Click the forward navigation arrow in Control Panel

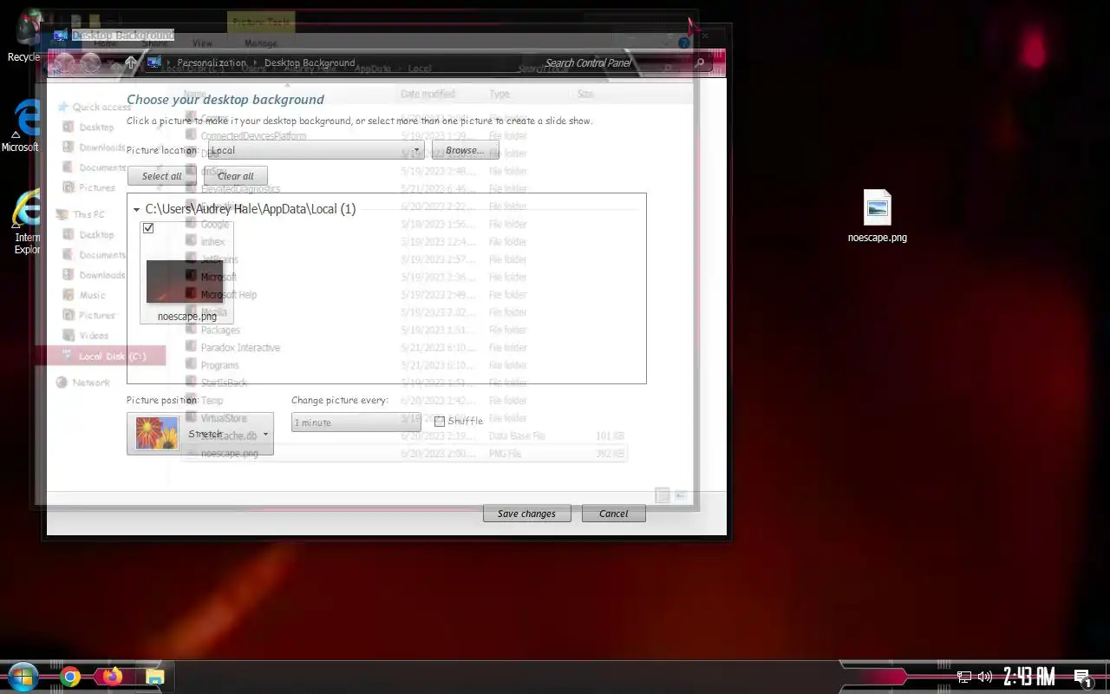pyautogui.click(x=90, y=62)
